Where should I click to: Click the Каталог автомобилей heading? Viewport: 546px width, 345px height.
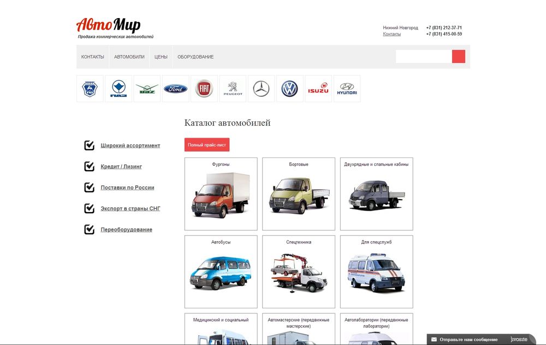point(227,123)
